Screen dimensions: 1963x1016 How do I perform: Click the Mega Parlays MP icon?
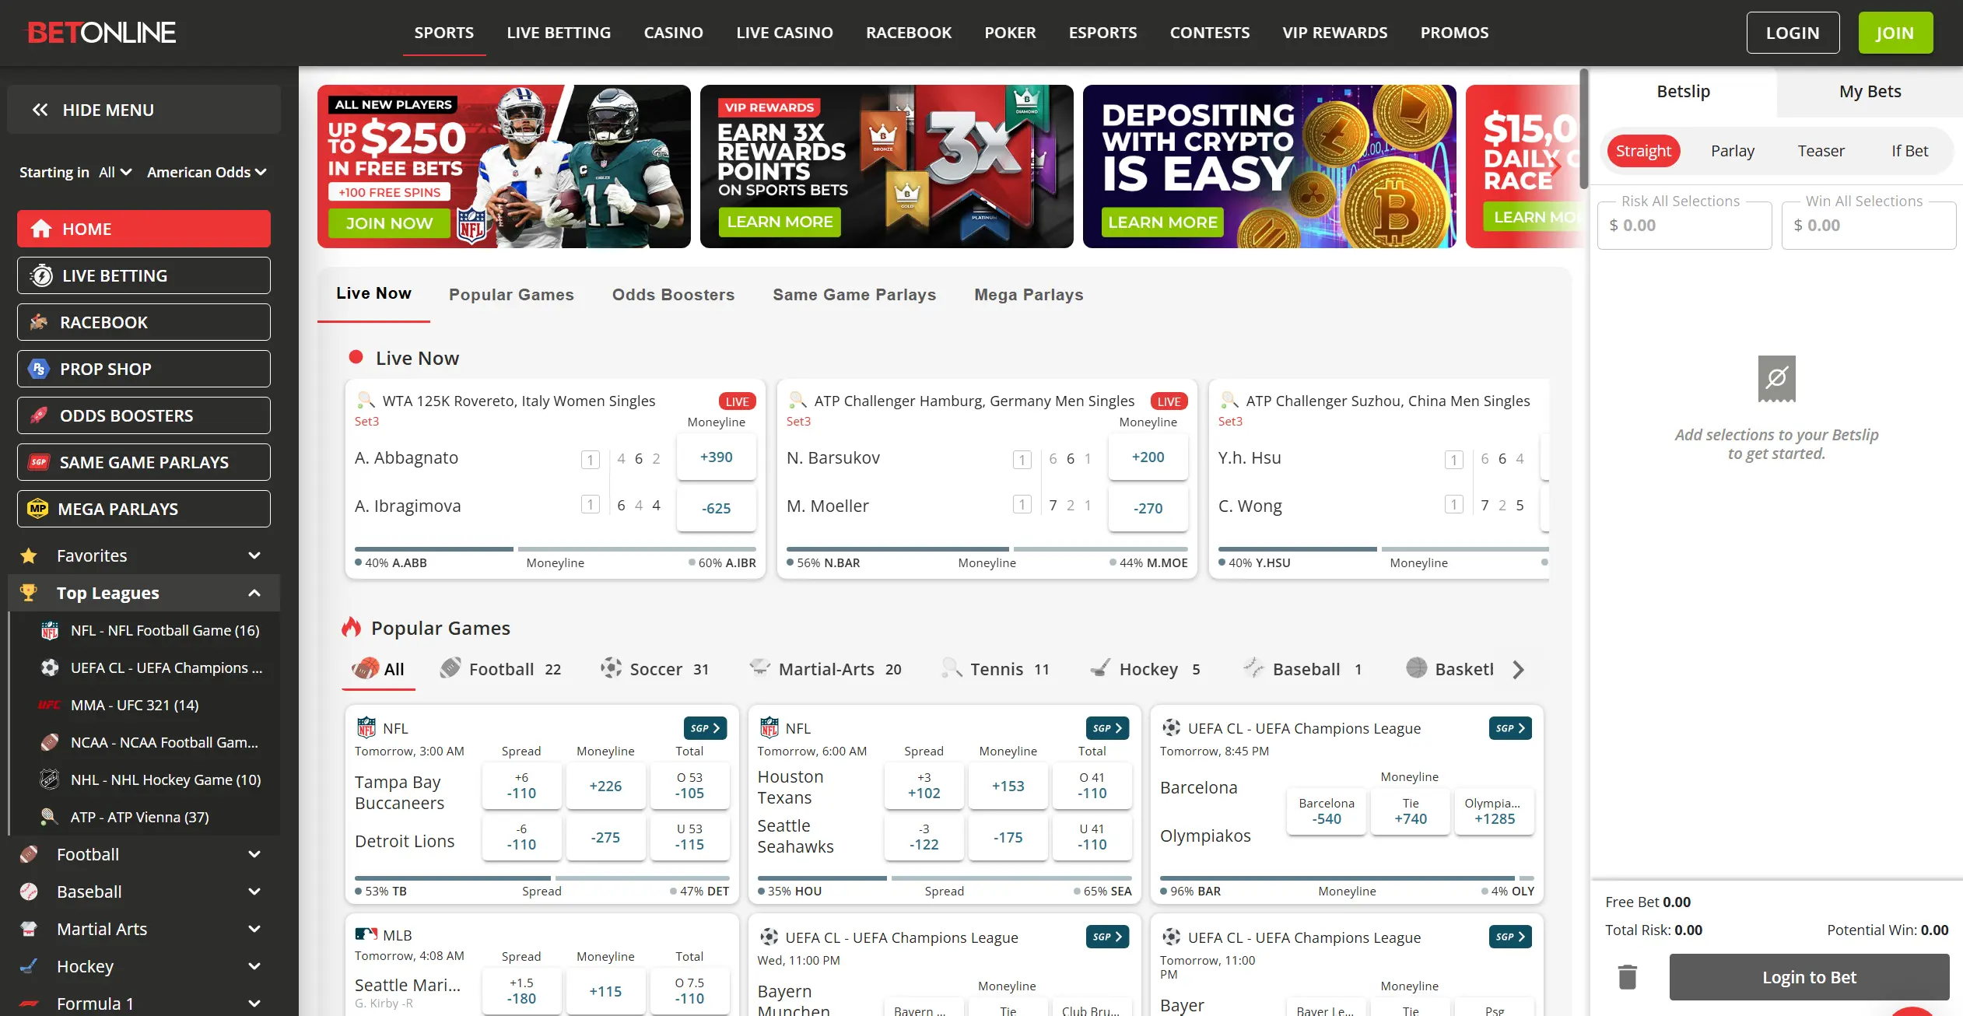click(38, 509)
